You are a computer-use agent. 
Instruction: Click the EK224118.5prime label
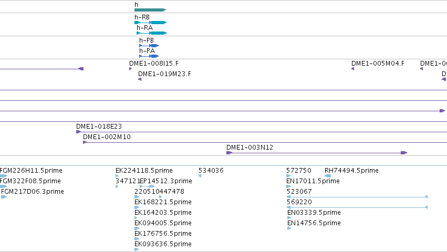pyautogui.click(x=144, y=171)
